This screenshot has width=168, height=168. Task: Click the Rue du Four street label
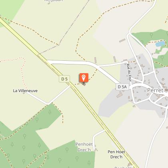point(129,72)
